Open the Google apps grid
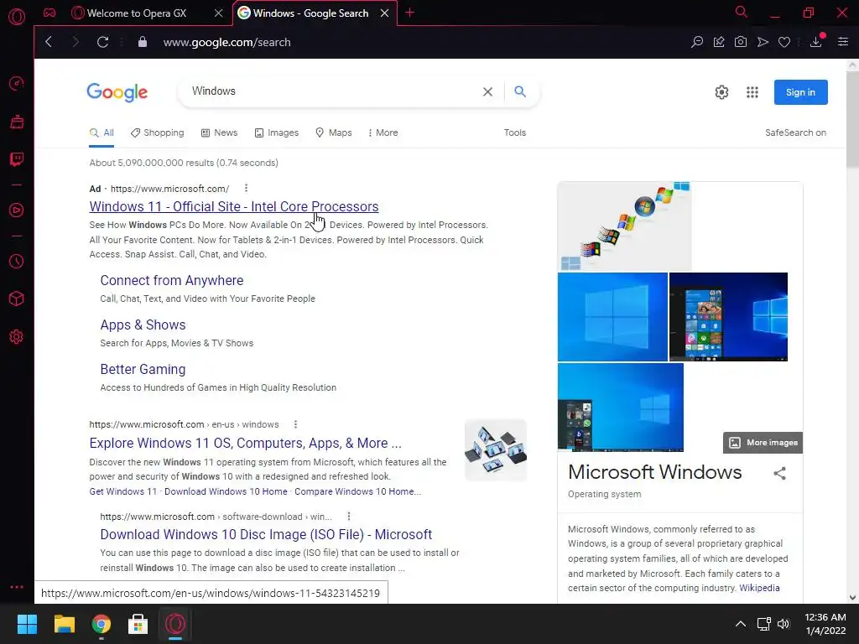 pos(752,92)
